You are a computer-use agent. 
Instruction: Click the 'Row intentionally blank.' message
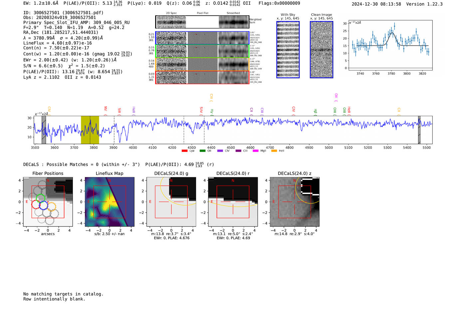point(54,299)
